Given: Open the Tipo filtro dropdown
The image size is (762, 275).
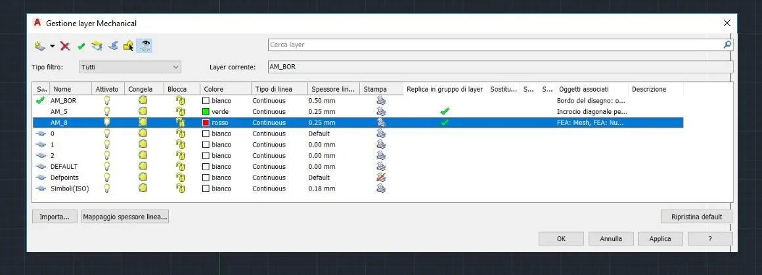Looking at the screenshot, I should [130, 67].
